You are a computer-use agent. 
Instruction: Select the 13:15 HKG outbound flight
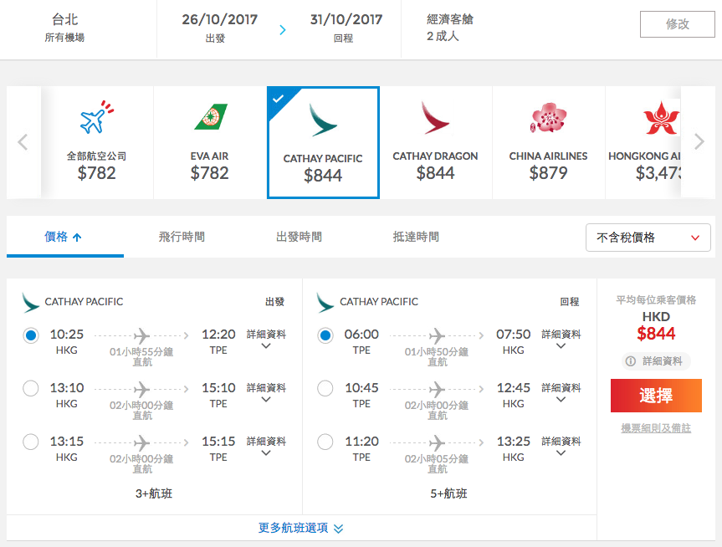tap(31, 442)
